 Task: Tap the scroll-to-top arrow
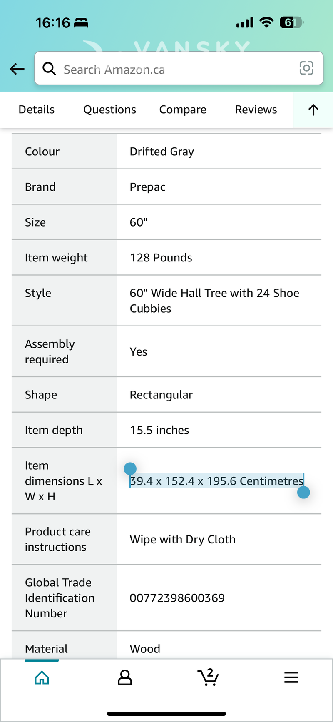pyautogui.click(x=313, y=110)
